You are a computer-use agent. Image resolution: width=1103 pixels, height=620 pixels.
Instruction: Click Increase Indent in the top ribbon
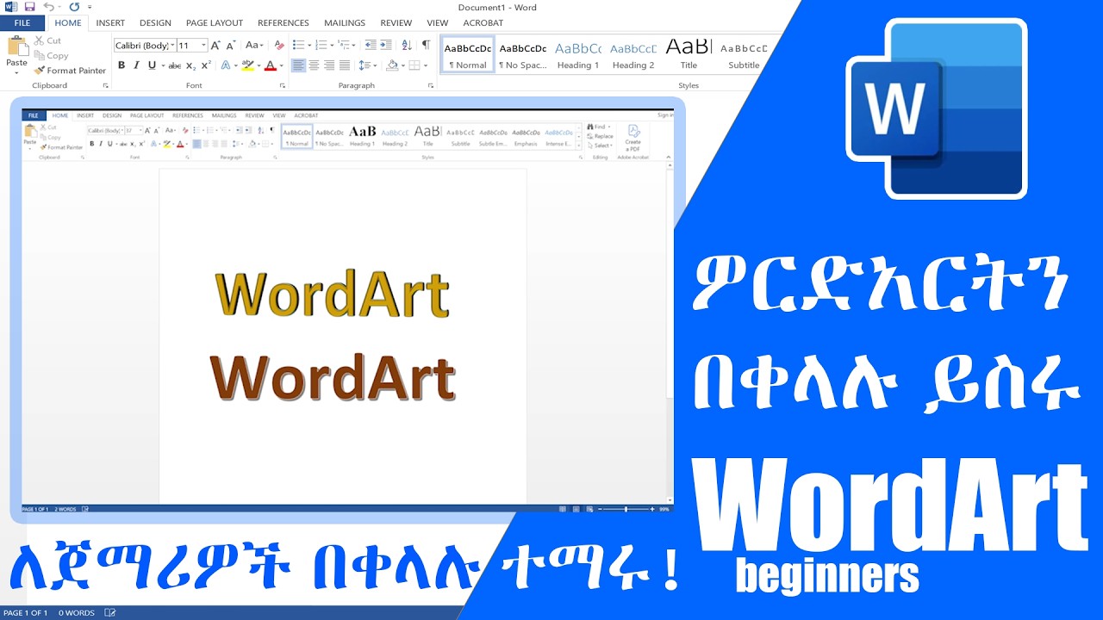(386, 45)
